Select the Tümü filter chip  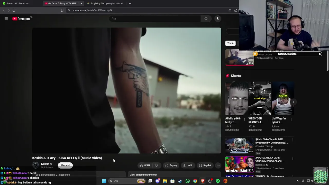click(230, 43)
